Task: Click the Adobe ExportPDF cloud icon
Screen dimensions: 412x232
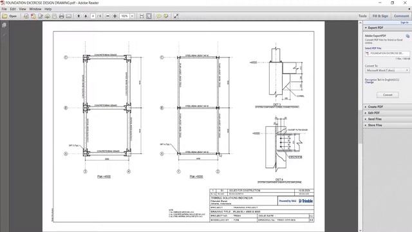Action: (x=407, y=36)
